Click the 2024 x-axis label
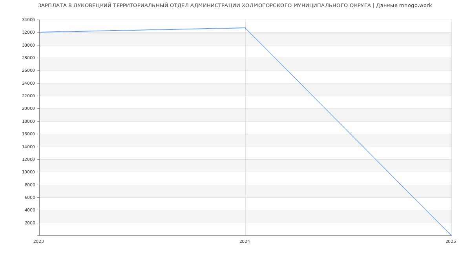 [245, 242]
